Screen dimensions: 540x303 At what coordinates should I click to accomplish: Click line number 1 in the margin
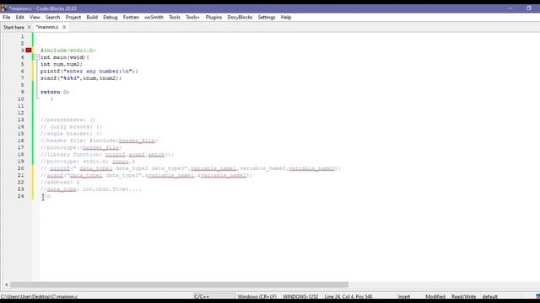pyautogui.click(x=23, y=36)
